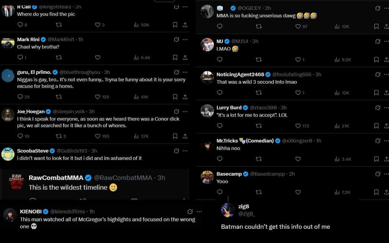Open more options on Basecamp's tweet
389x243 pixels.
point(387,174)
